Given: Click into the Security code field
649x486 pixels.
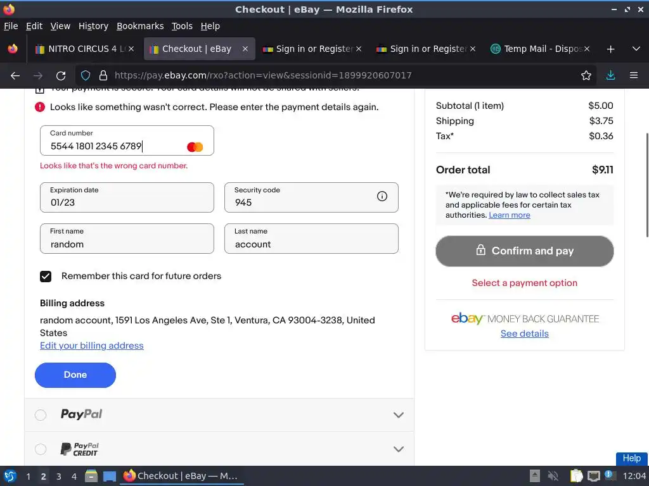Looking at the screenshot, I should tap(311, 197).
